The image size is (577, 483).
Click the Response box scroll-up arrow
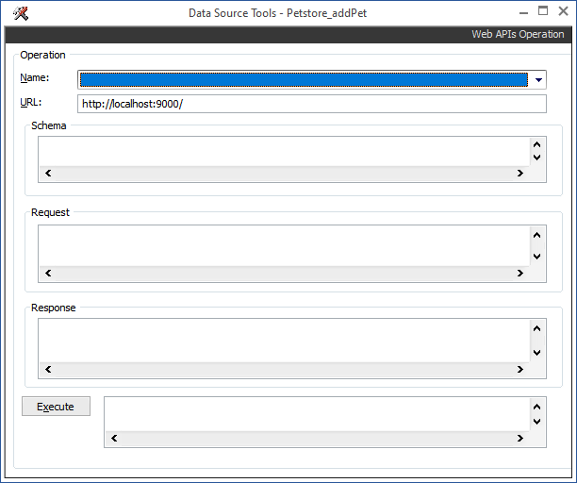click(x=536, y=328)
